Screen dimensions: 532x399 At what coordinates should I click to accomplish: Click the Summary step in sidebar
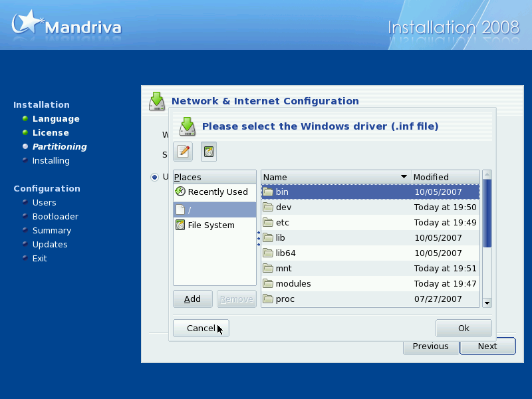coord(52,231)
